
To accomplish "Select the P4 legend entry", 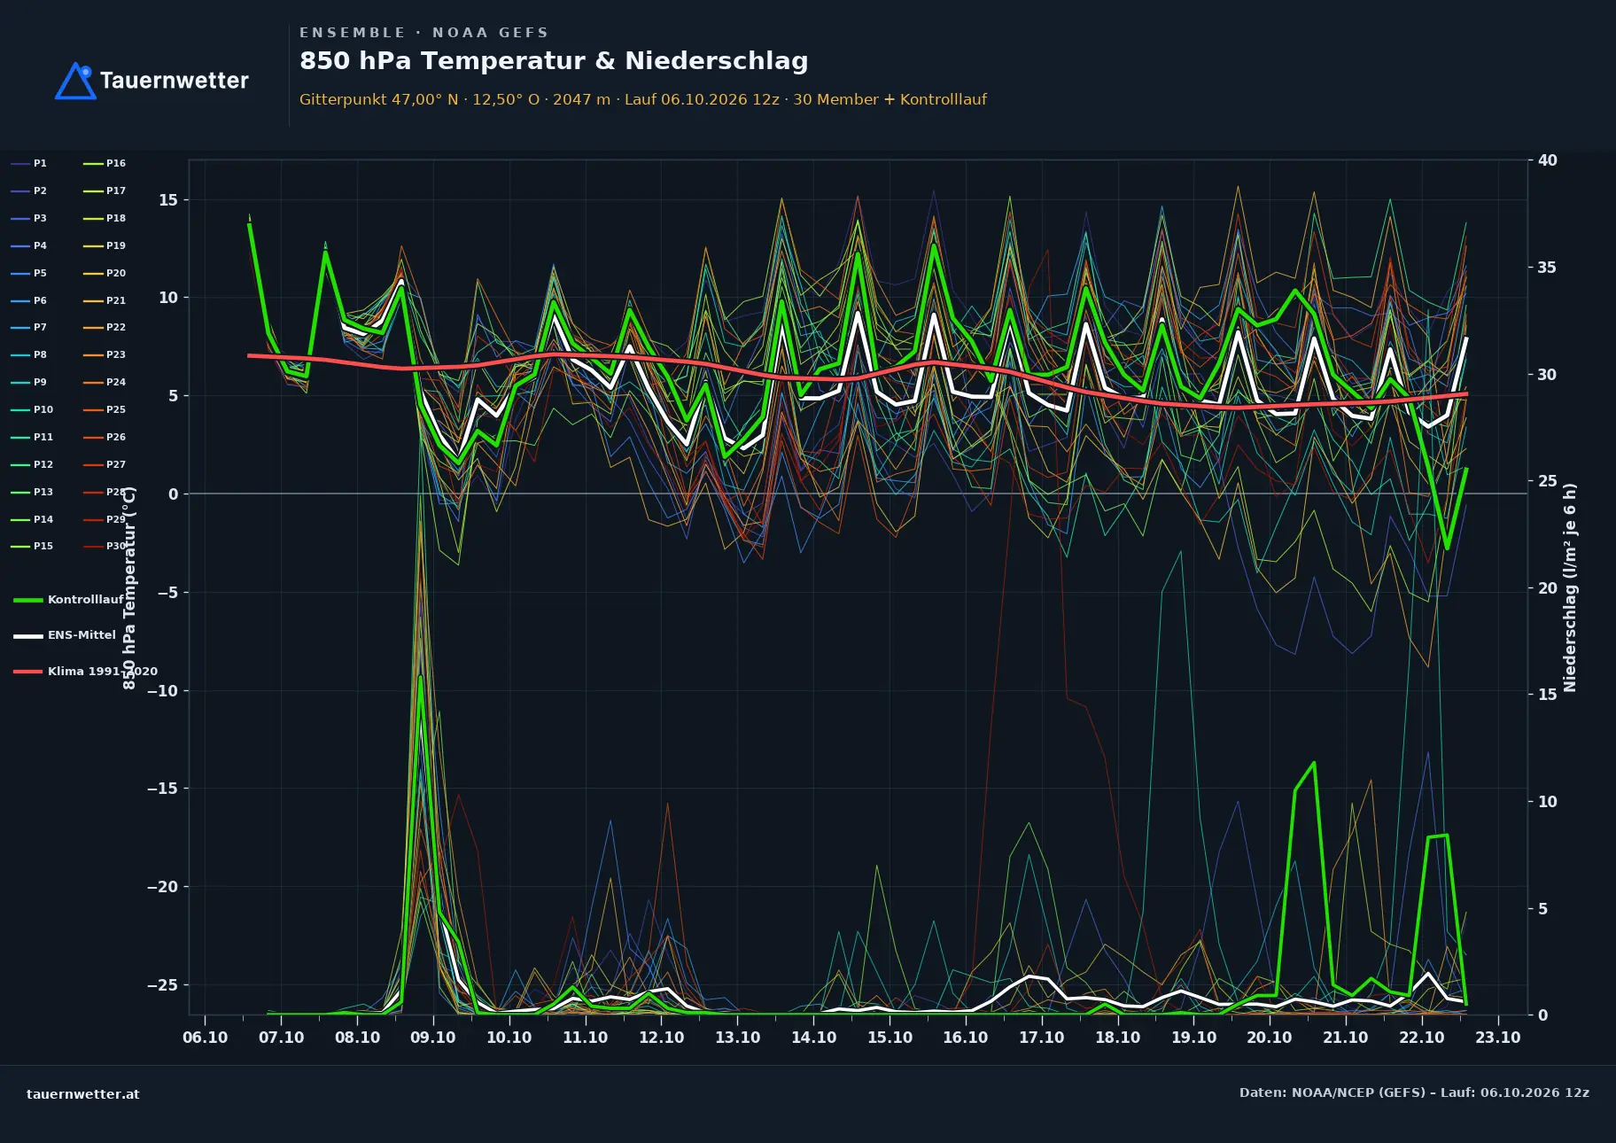I will 29,245.
